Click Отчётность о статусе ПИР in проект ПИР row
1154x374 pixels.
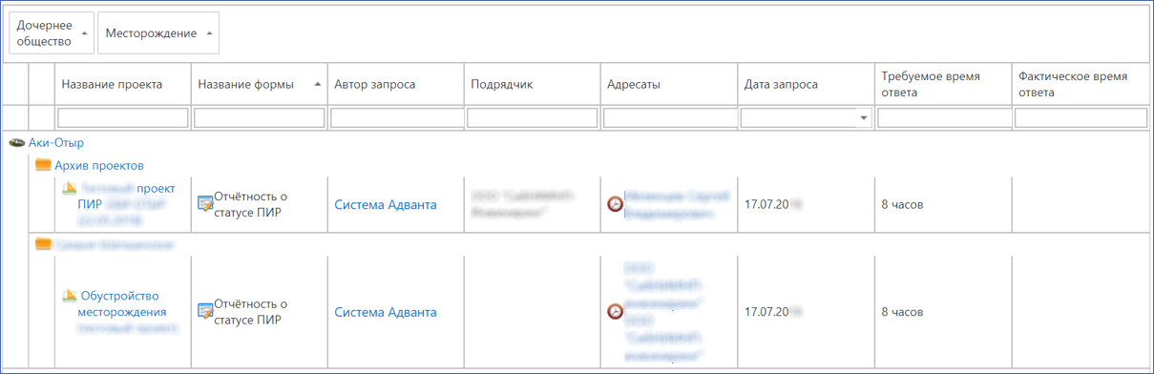[x=250, y=204]
